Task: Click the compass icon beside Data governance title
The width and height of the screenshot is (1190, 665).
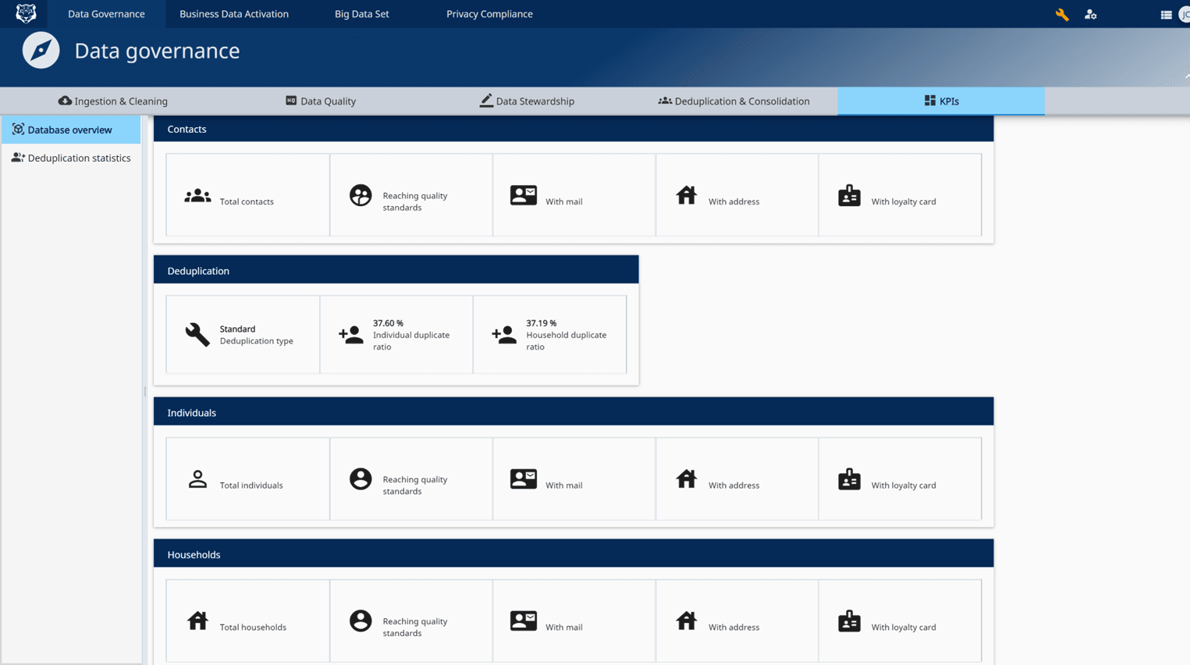Action: click(41, 51)
